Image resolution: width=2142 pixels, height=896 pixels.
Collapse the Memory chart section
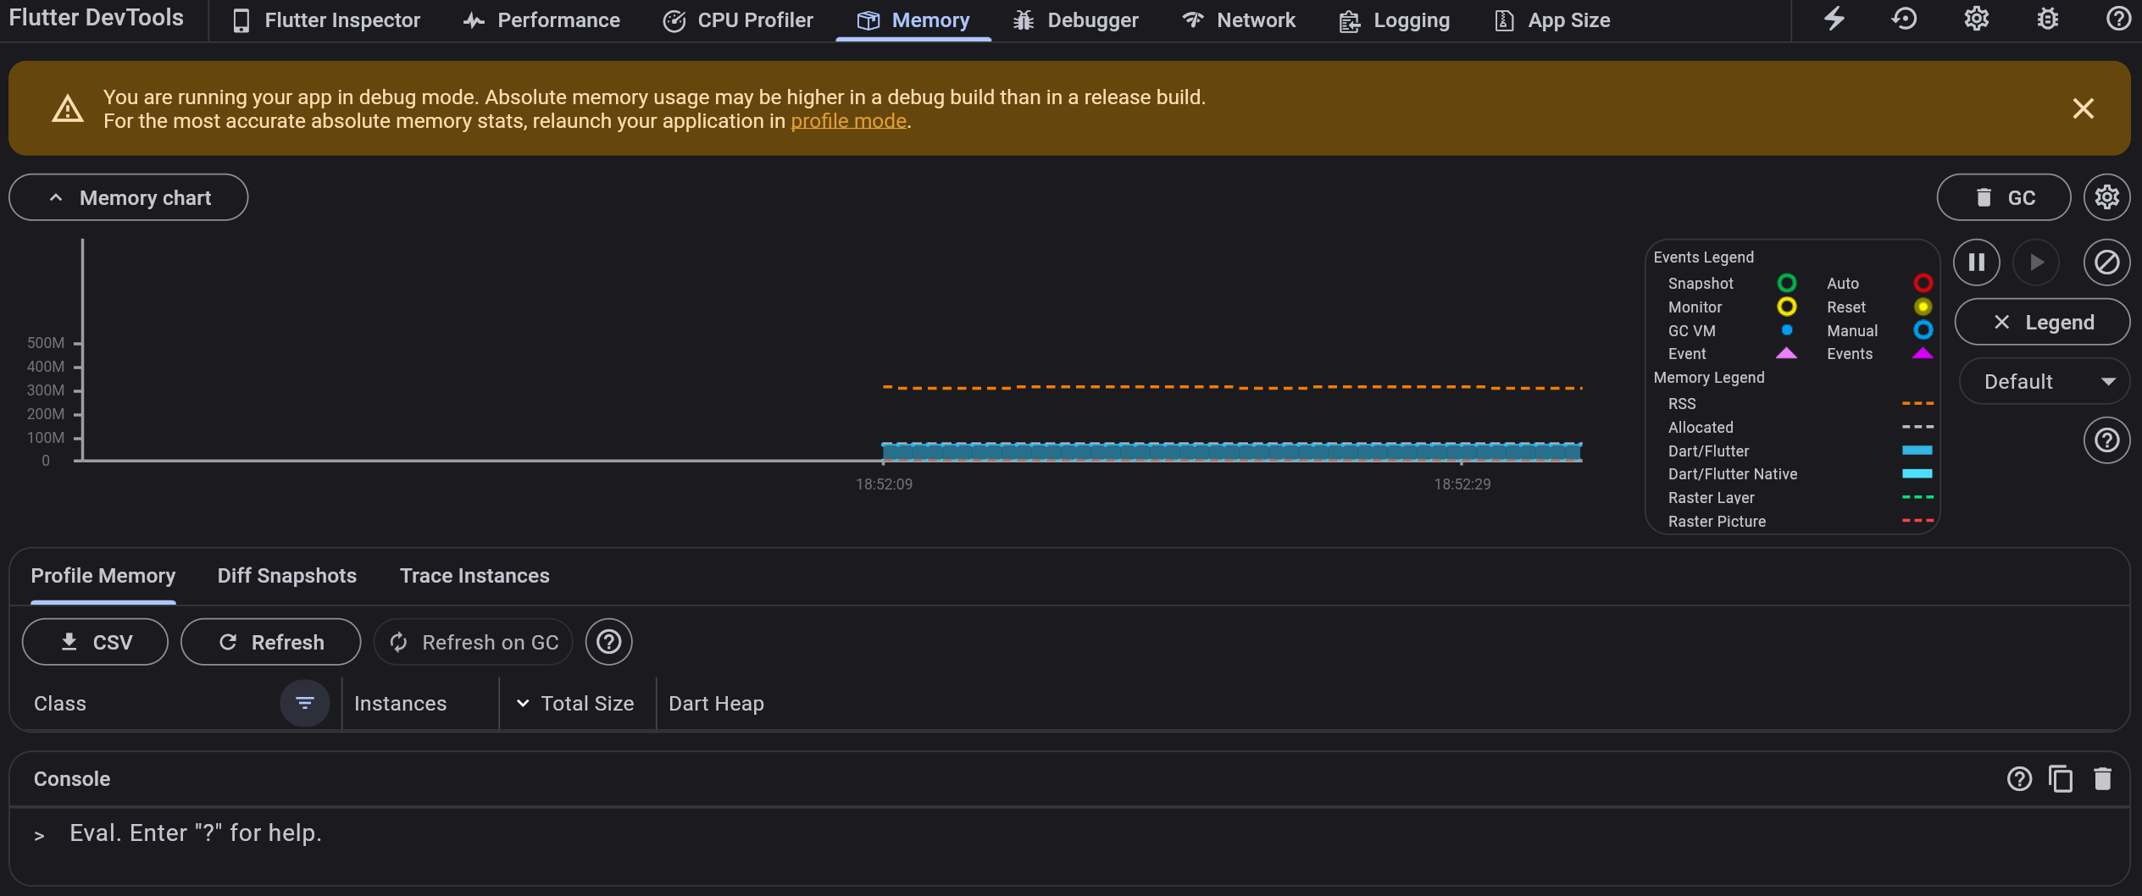coord(129,197)
